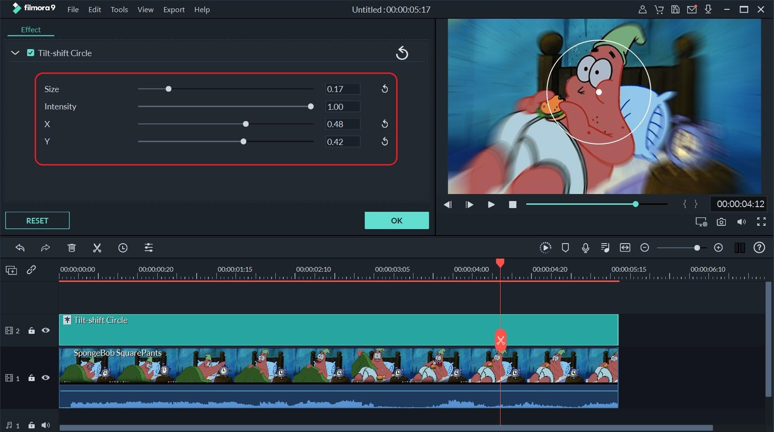Open the Tools menu
The height and width of the screenshot is (432, 774).
click(119, 9)
